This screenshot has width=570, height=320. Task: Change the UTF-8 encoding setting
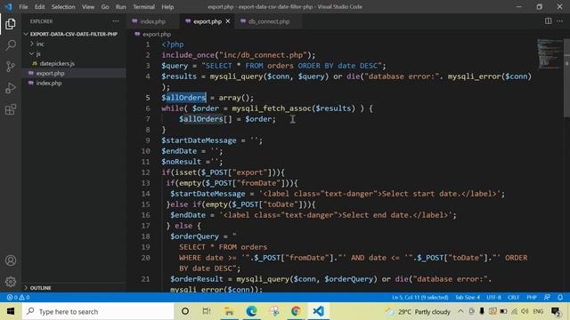(493, 298)
